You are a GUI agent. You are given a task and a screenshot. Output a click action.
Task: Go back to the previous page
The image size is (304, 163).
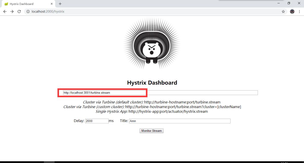point(5,12)
